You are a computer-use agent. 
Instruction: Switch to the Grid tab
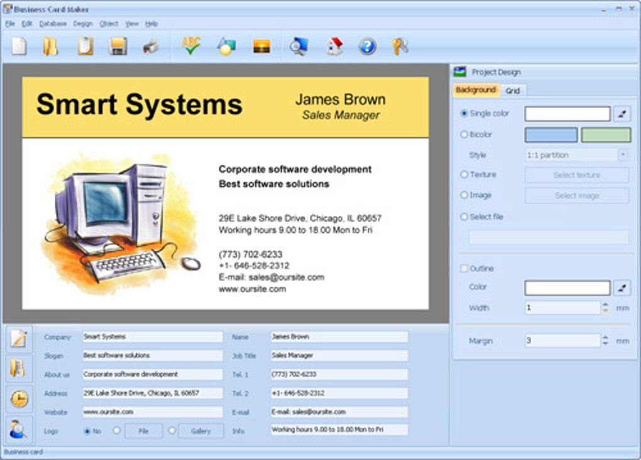513,90
